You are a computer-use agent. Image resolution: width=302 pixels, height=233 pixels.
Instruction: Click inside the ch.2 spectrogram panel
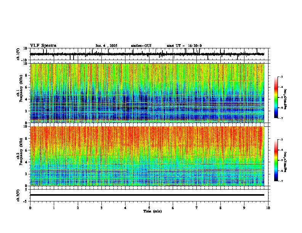147,156
